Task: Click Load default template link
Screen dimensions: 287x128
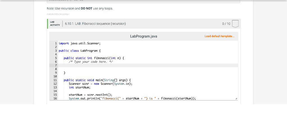Action: [219, 36]
